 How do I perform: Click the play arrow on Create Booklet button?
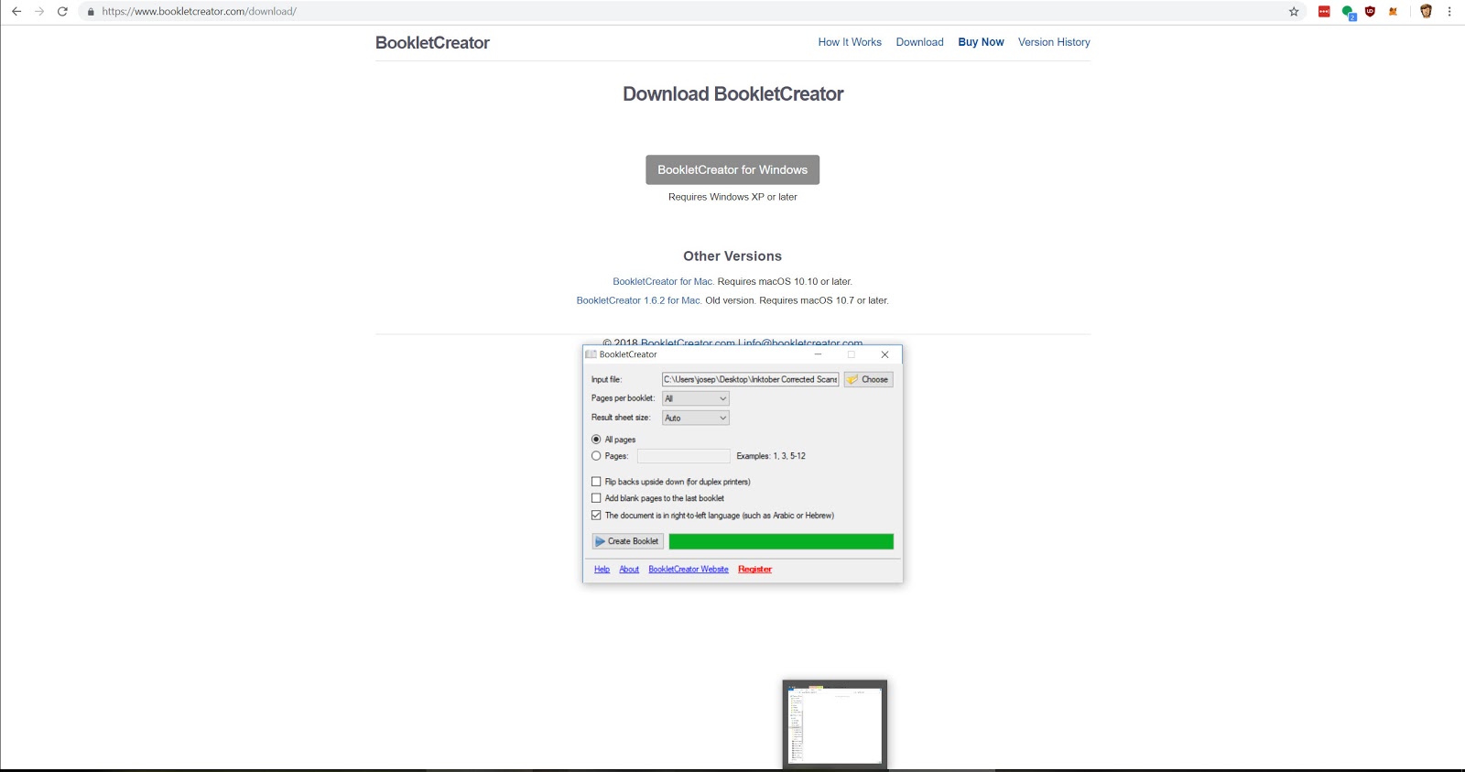point(601,541)
